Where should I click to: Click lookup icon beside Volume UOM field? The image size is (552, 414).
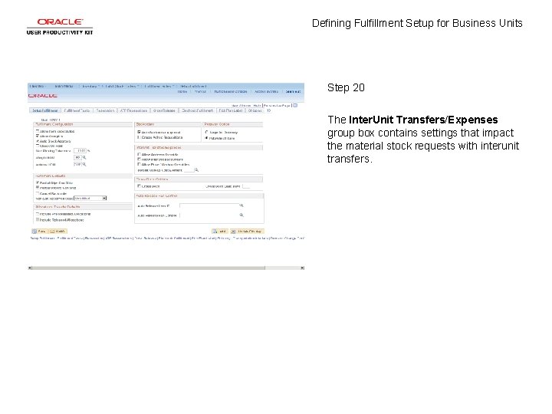tap(84, 164)
